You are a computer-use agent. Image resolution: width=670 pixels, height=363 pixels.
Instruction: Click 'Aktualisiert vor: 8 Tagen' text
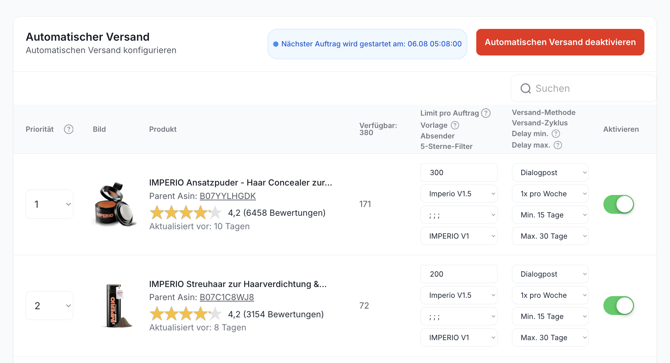(x=198, y=327)
